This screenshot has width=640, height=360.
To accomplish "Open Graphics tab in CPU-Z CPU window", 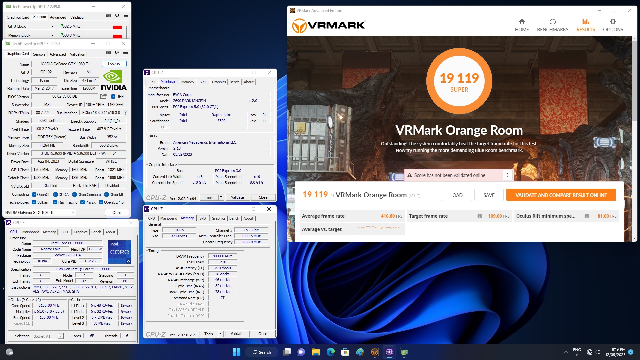I will (x=81, y=232).
